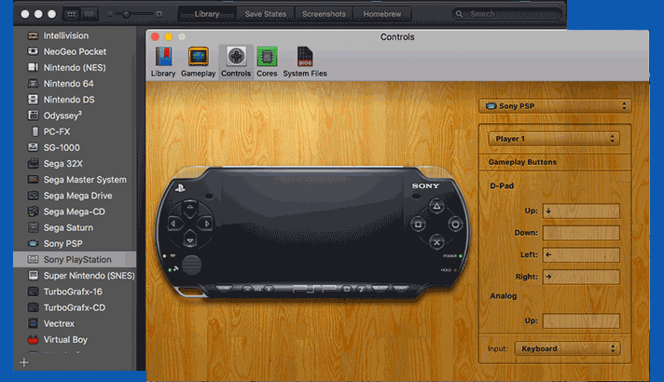Click the D-pad up arrow on PSP
This screenshot has height=382, width=664.
[190, 208]
